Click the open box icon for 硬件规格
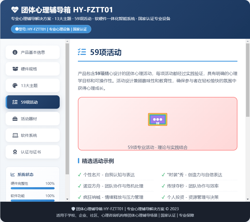Image resolution: width=250 pixels, height=222 pixels. click(15, 69)
